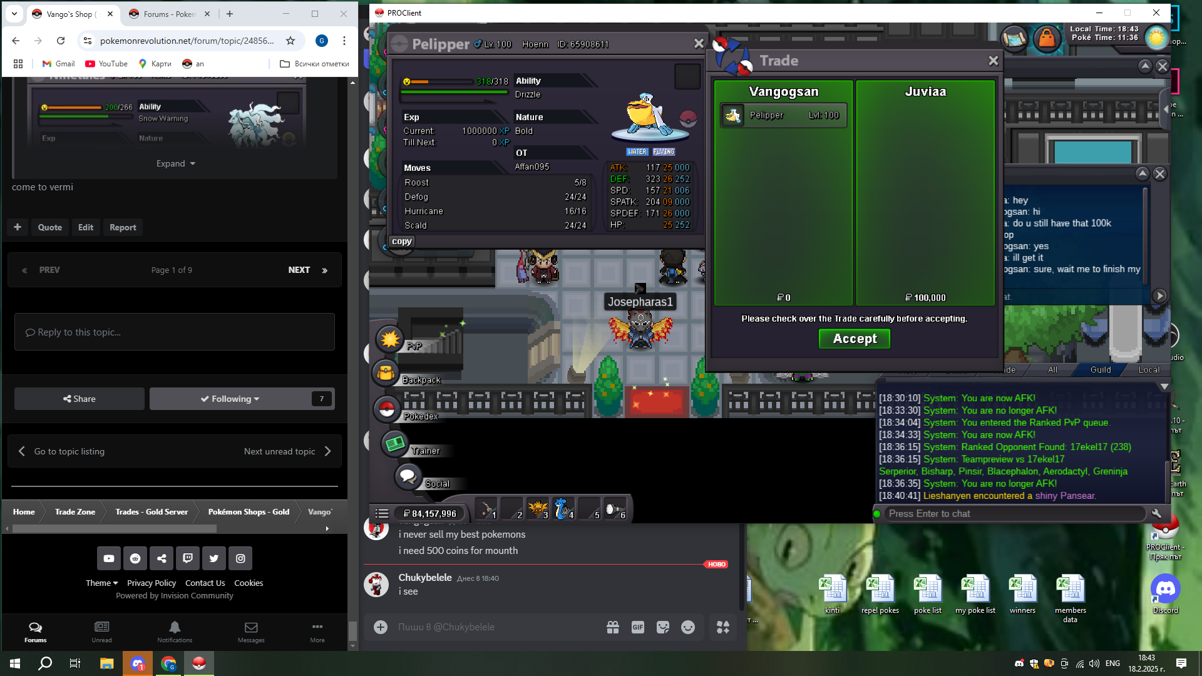Open the orange lock bag icon
Image resolution: width=1202 pixels, height=676 pixels.
point(1047,39)
